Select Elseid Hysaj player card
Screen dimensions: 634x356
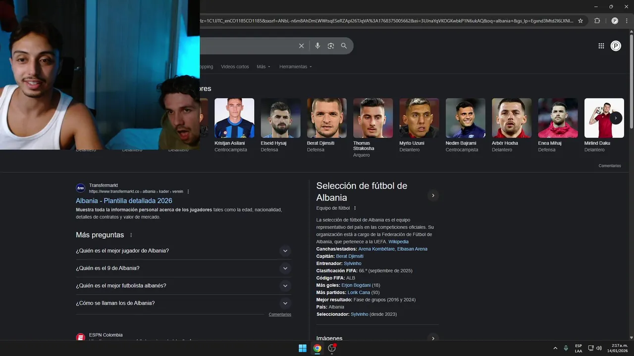(x=280, y=125)
